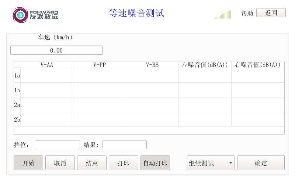Select row header 2b
295x186 pixels.
[x=17, y=119]
